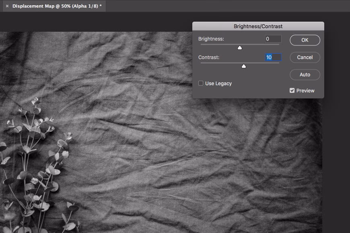Enable the Use Legacy checkbox
Image resolution: width=350 pixels, height=233 pixels.
(201, 83)
